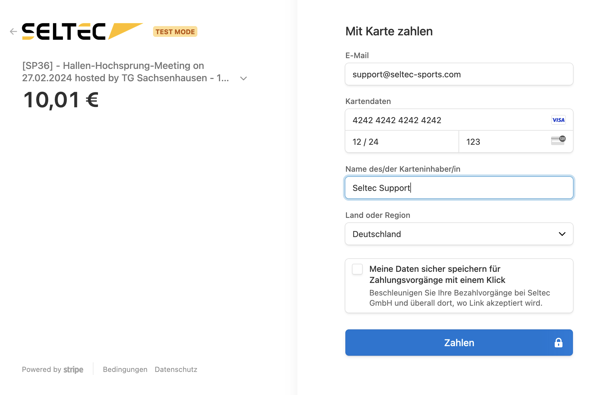Screen dimensions: 614x395
Task: Enable saving data for one-click payments
Action: coord(357,269)
